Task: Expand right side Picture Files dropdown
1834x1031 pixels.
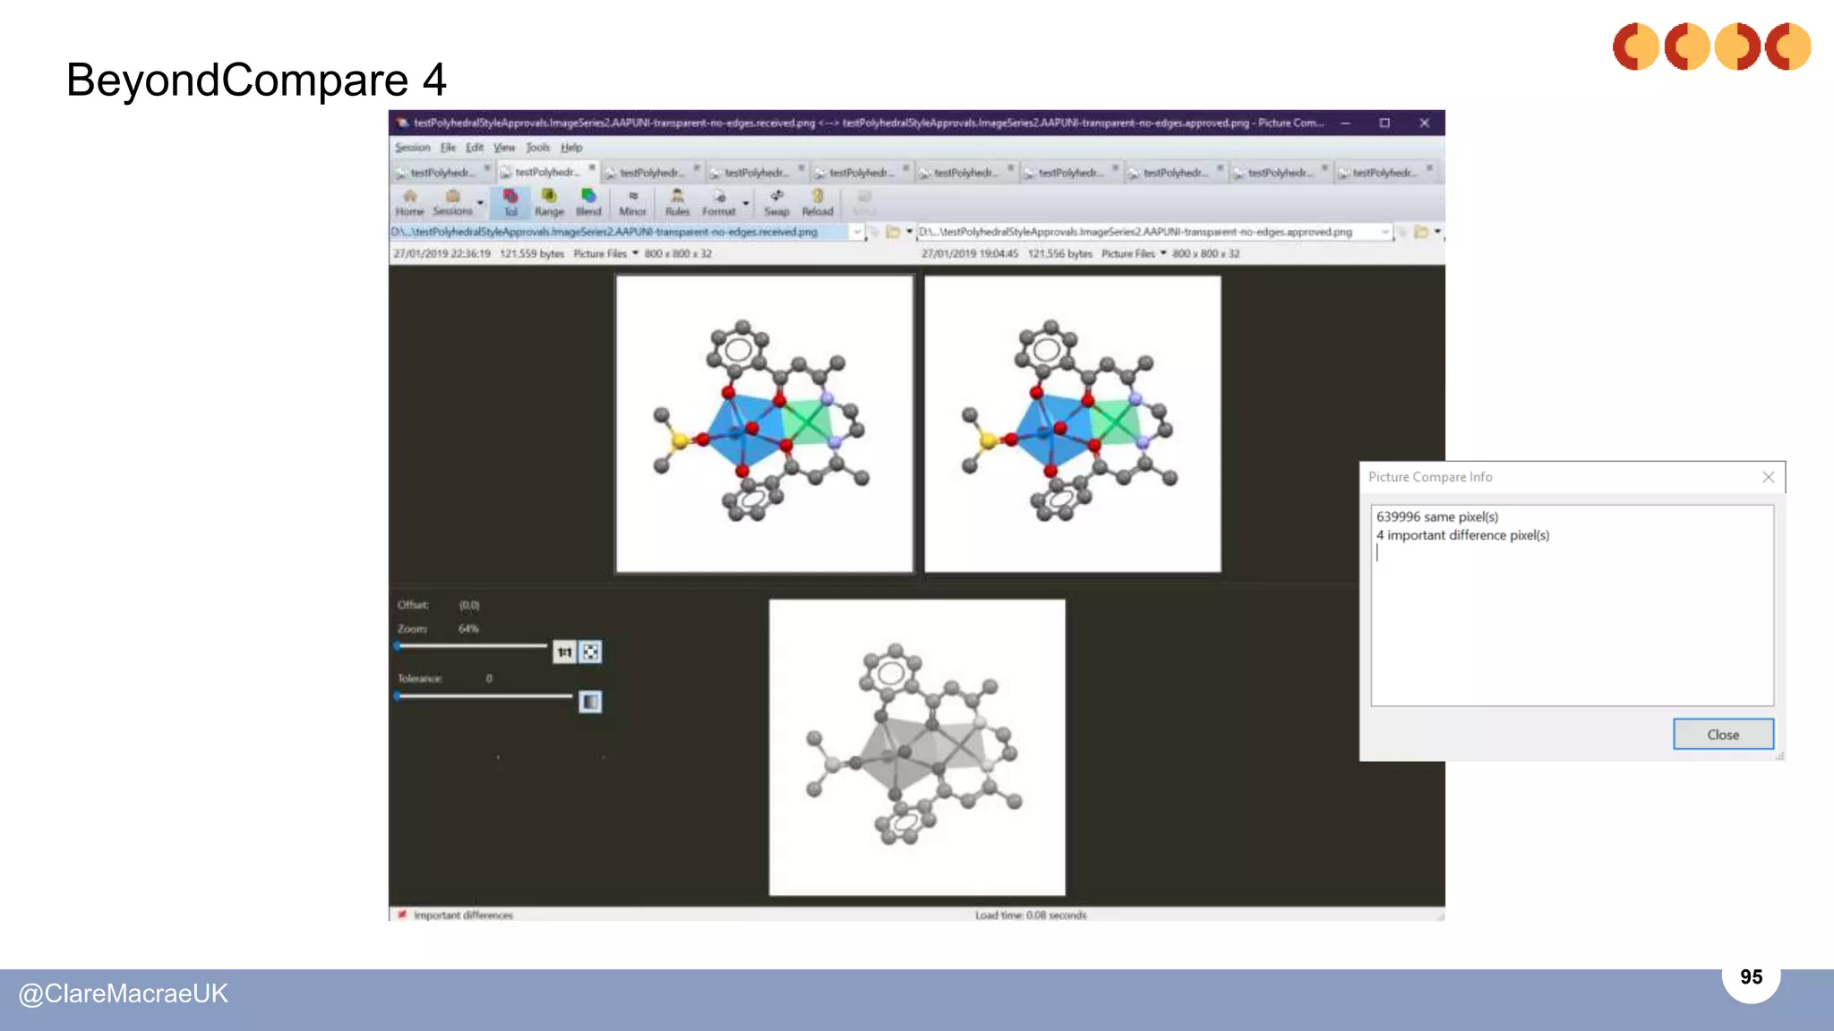Action: (1163, 253)
